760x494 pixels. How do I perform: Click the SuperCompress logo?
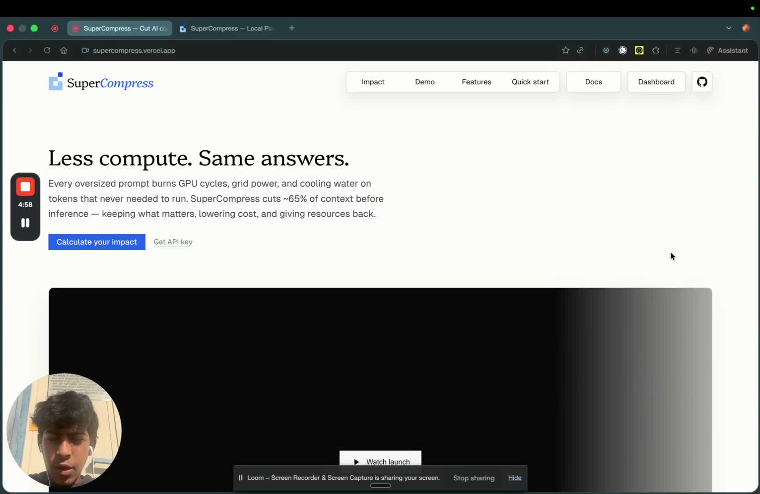coord(101,82)
